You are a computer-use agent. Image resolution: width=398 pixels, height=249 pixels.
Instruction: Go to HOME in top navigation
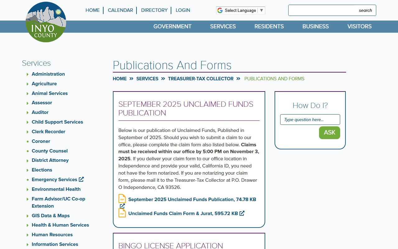click(93, 10)
